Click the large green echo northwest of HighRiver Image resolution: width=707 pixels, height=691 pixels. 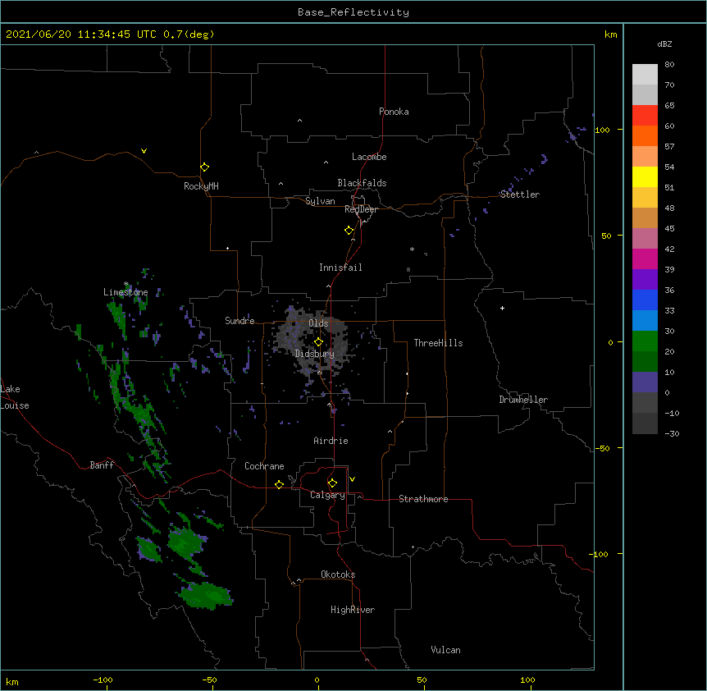pos(206,595)
